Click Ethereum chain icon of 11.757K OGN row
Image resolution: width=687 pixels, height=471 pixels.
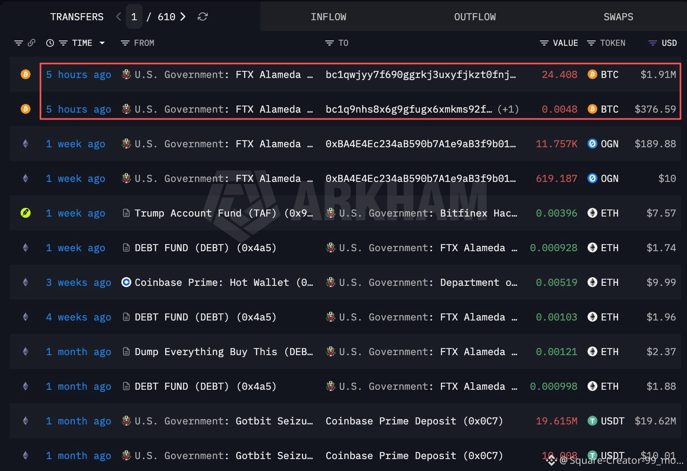coord(26,144)
